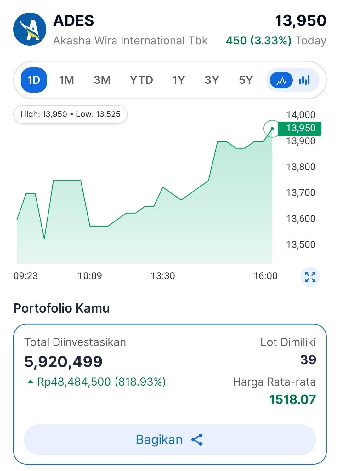340x471 pixels.
Task: Tap the 1518.07 average price value
Action: pyautogui.click(x=292, y=399)
